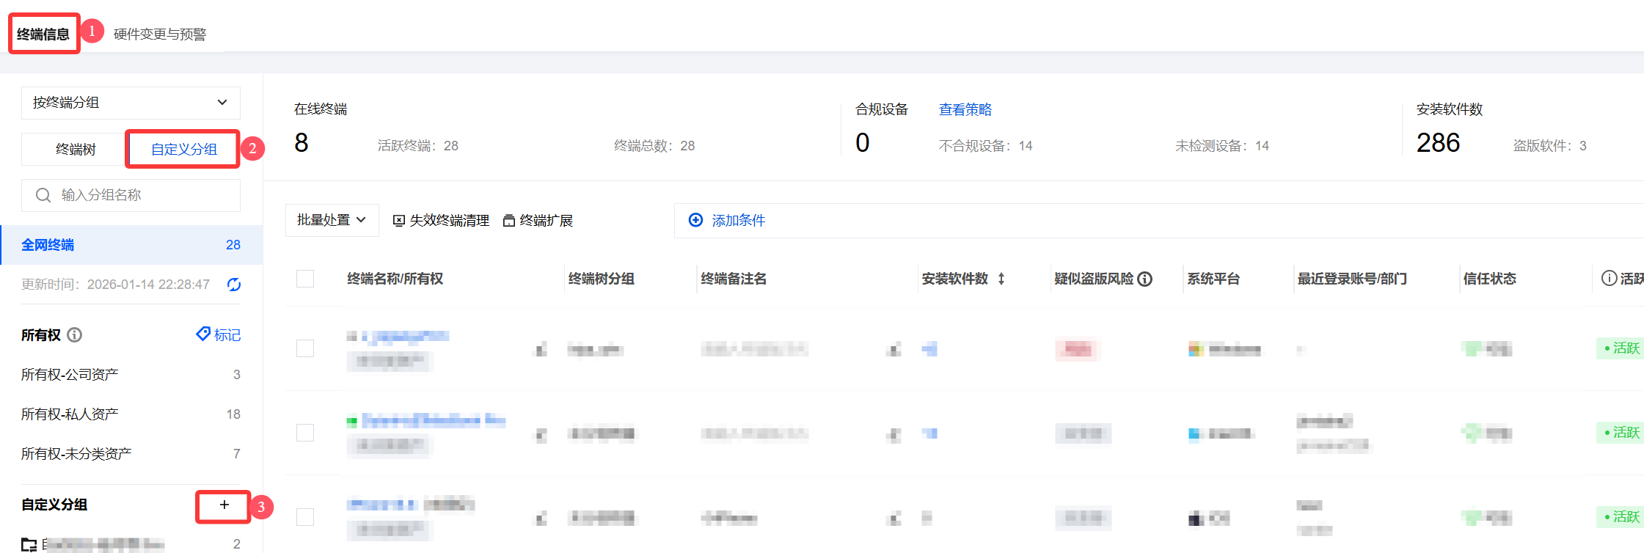Open 终端扩展 from the toolbar

pyautogui.click(x=538, y=221)
